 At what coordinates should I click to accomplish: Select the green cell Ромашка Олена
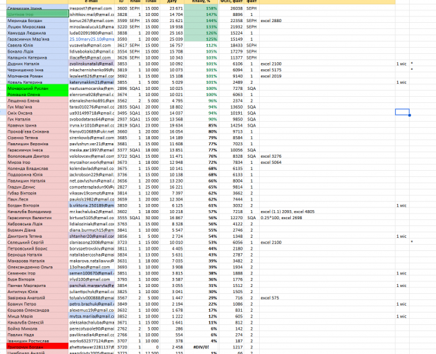point(37,94)
